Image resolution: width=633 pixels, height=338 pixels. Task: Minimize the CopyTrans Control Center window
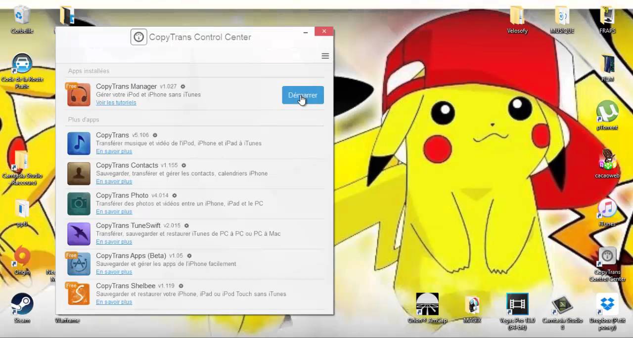click(x=306, y=32)
